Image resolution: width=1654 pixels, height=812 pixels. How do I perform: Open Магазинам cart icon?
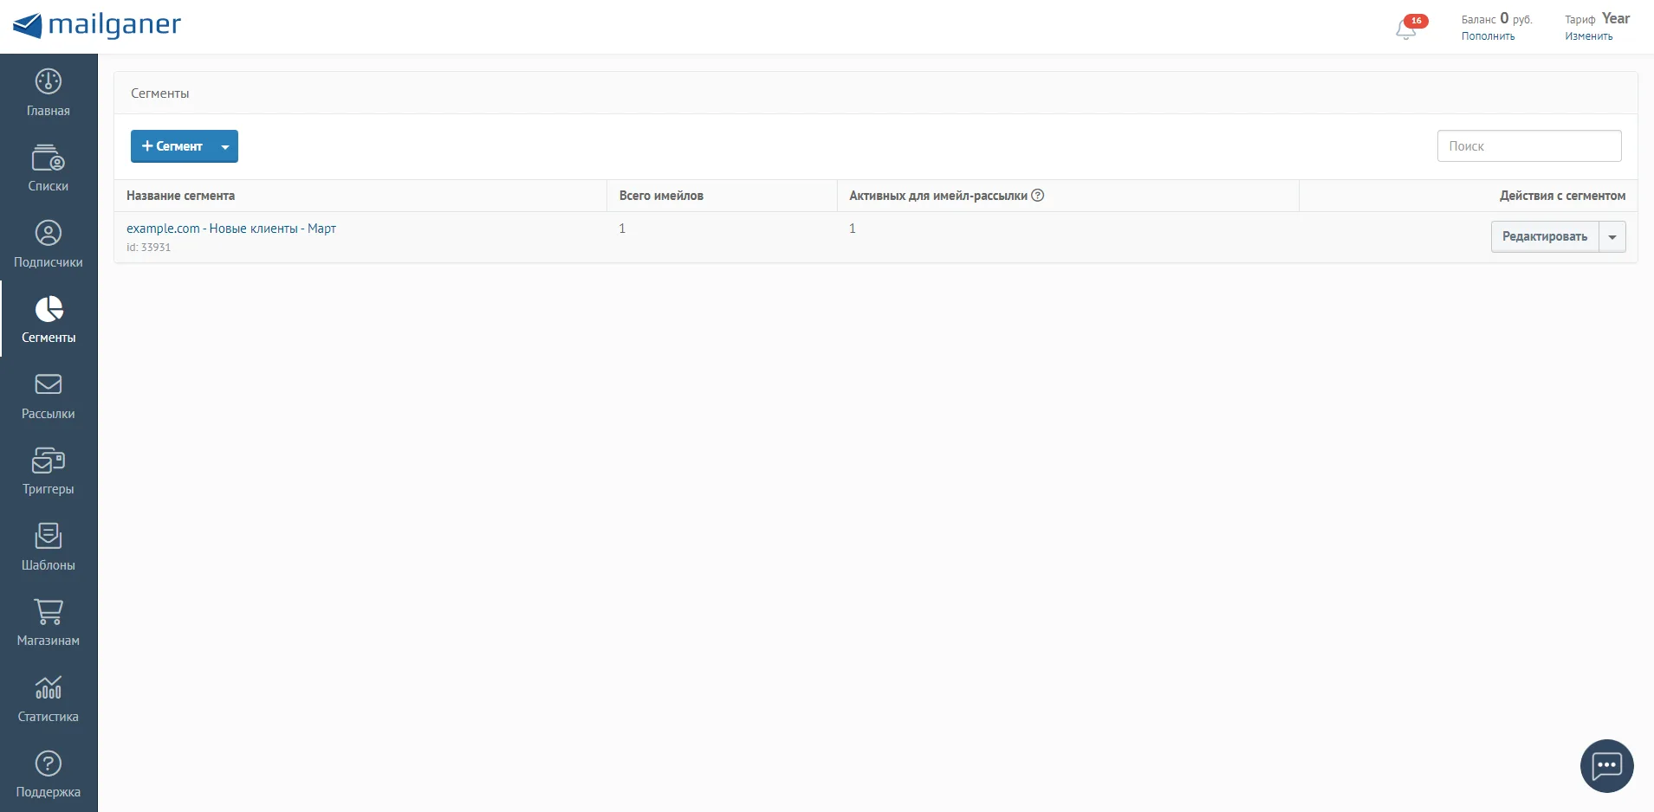49,611
